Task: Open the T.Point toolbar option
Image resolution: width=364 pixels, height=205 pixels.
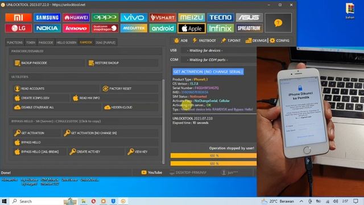Action: 231,40
